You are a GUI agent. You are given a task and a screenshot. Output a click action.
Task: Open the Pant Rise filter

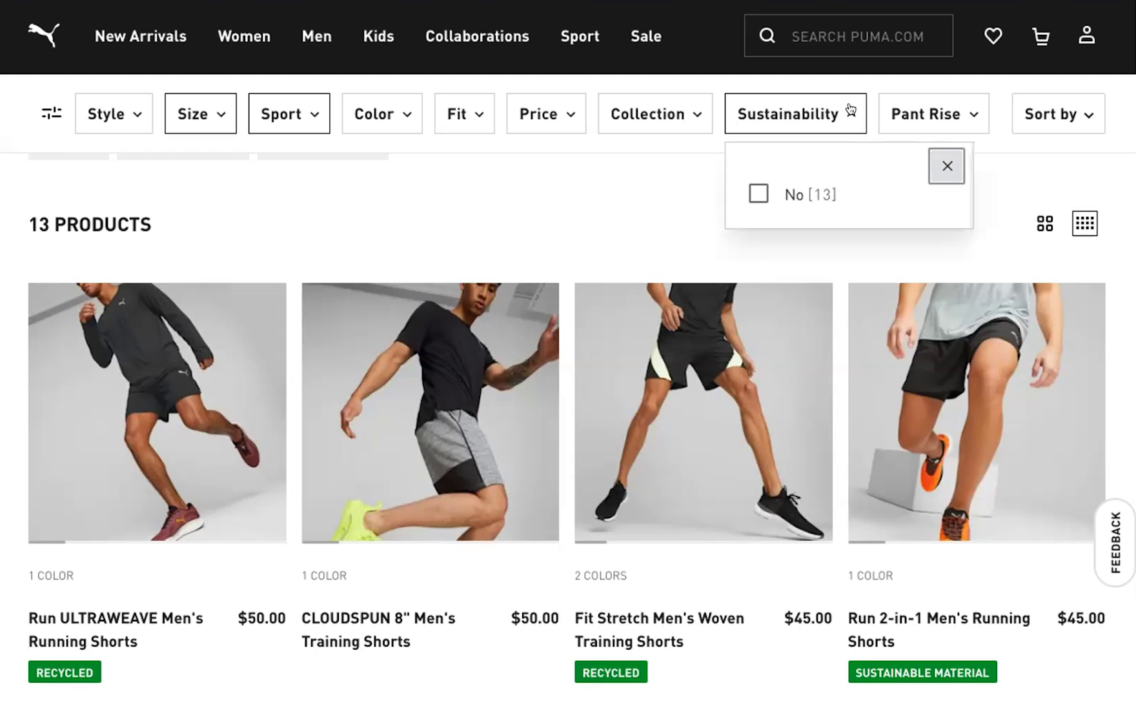tap(933, 114)
